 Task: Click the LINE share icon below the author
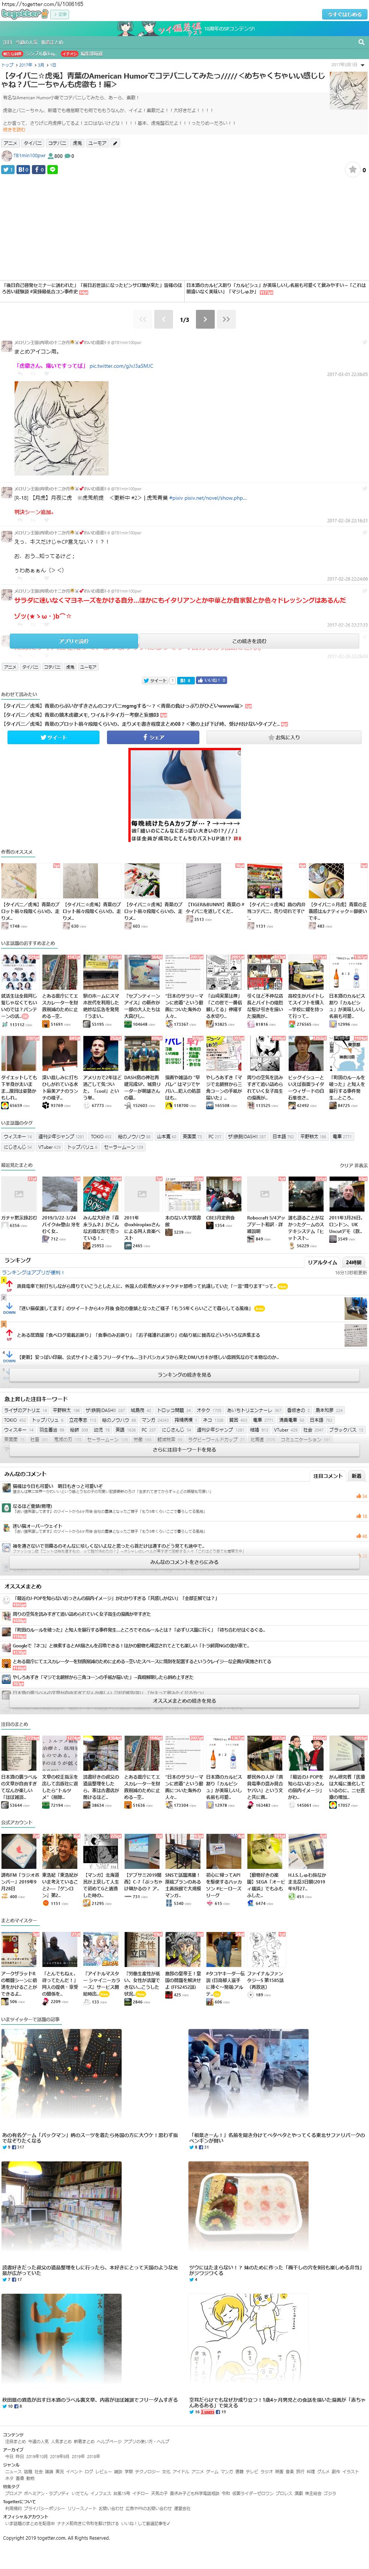click(53, 170)
